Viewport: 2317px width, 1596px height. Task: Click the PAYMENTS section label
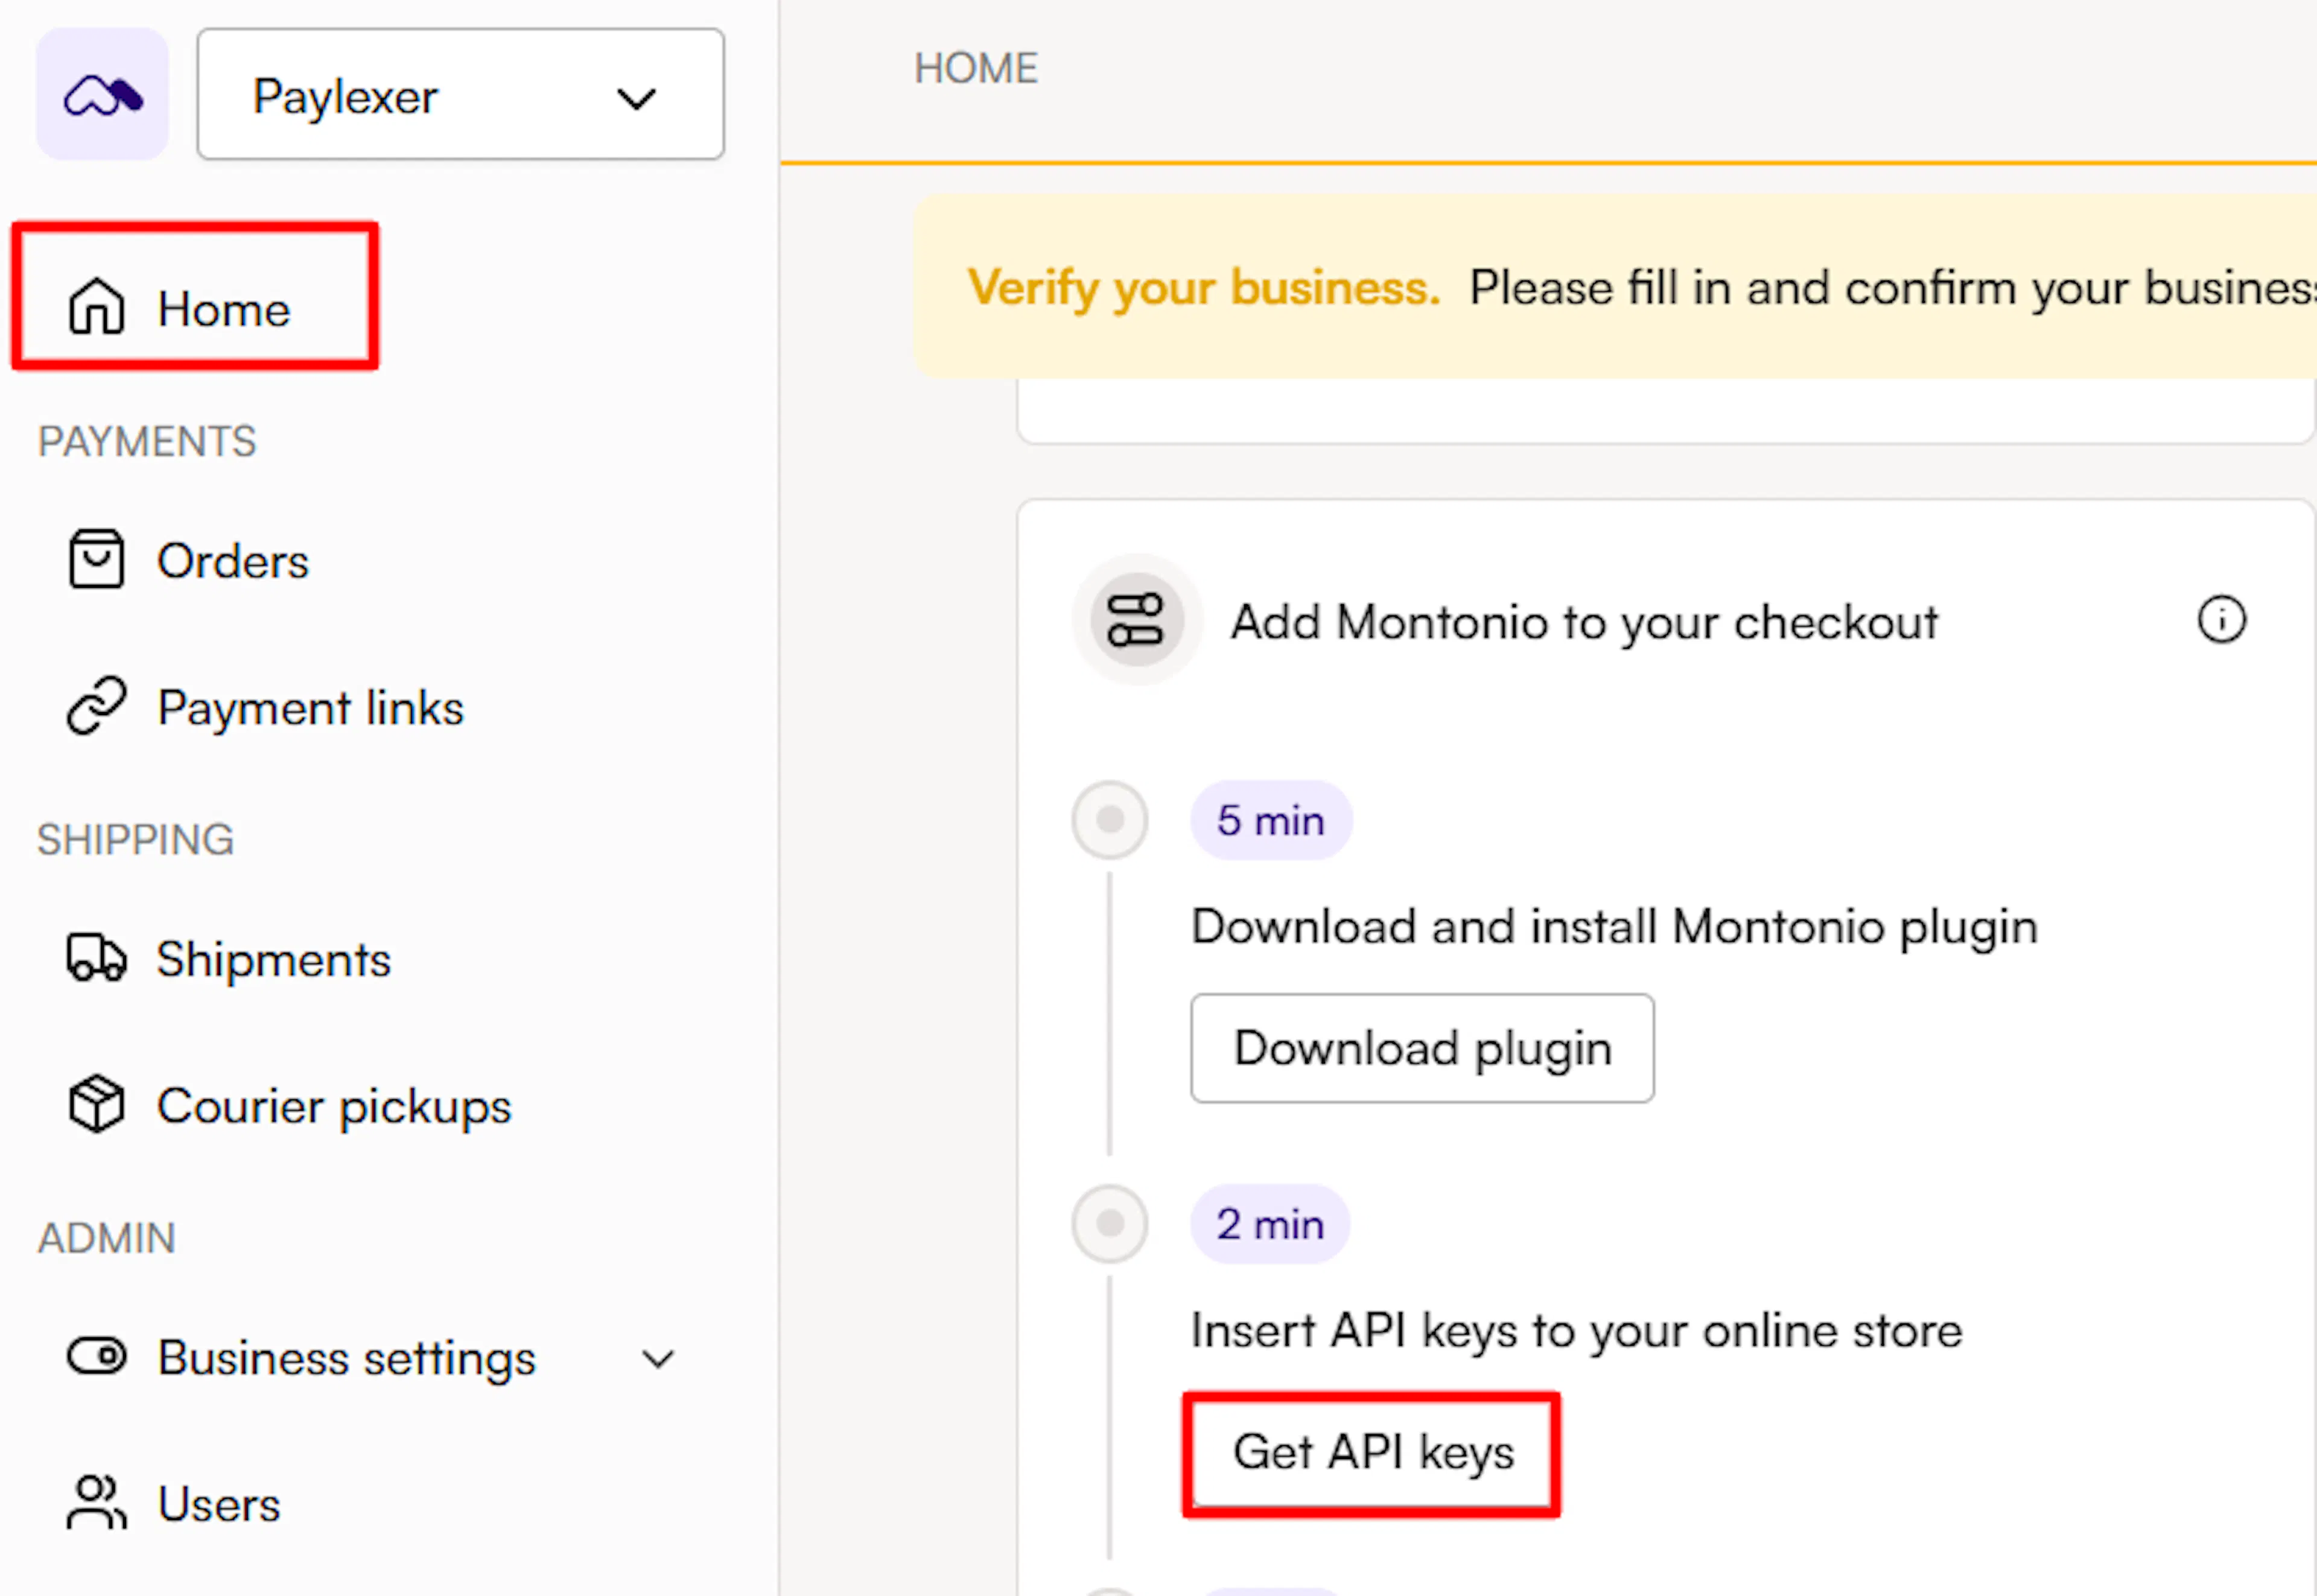coord(147,441)
